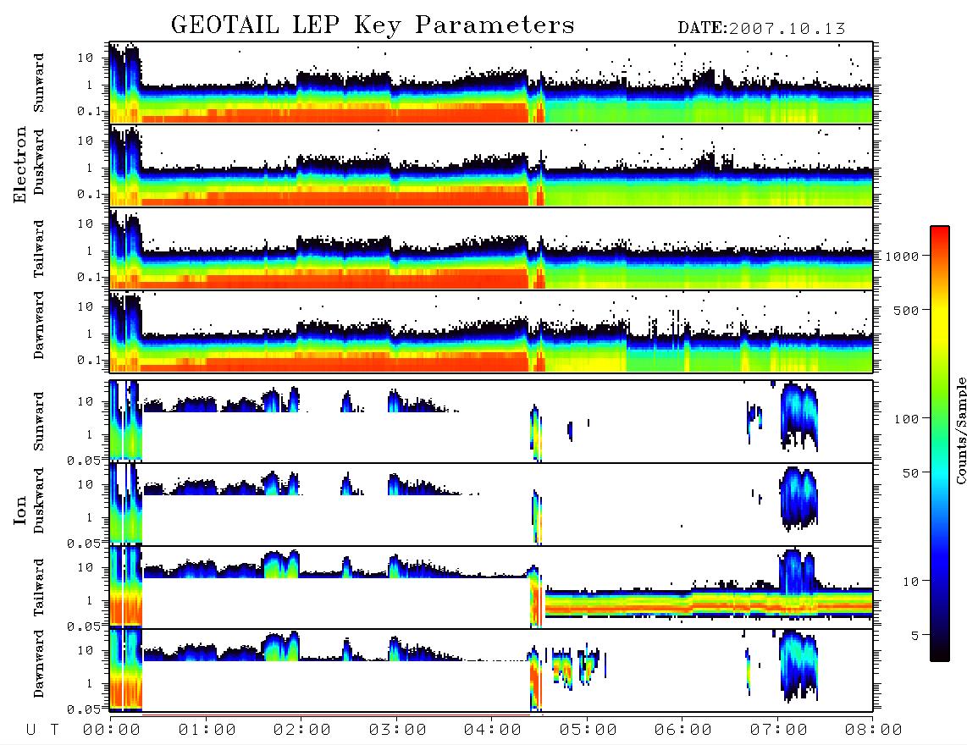The image size is (967, 745).
Task: Click the Electron "Sunward" panel label
Action: pos(39,83)
